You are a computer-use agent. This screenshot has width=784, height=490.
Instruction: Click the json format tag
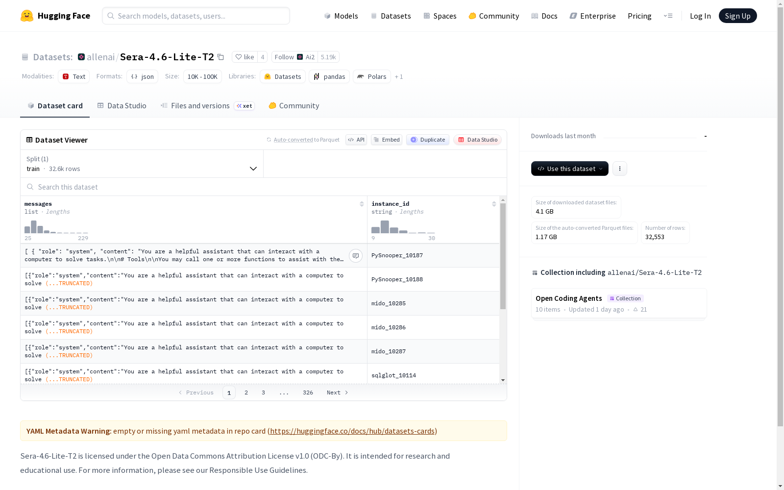point(142,76)
